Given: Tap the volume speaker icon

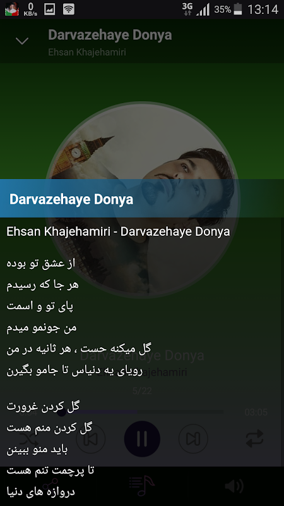Looking at the screenshot, I should (234, 486).
